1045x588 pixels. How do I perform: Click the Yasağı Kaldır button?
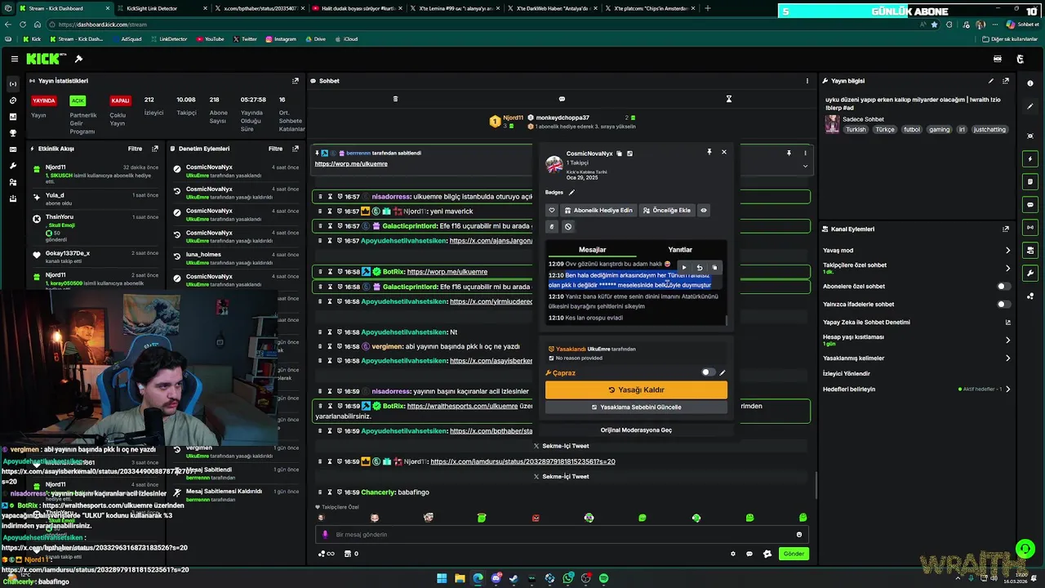click(636, 390)
